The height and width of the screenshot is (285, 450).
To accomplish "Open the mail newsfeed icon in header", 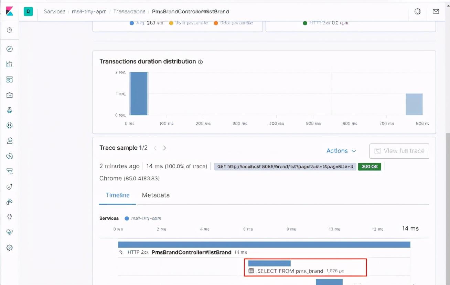I will [x=436, y=11].
